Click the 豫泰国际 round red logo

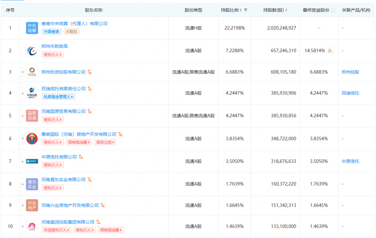(x=32, y=139)
